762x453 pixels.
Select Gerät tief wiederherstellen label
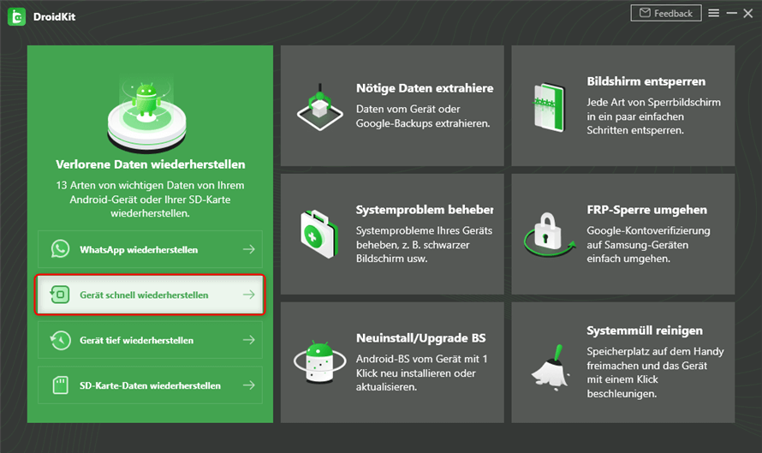pyautogui.click(x=136, y=340)
